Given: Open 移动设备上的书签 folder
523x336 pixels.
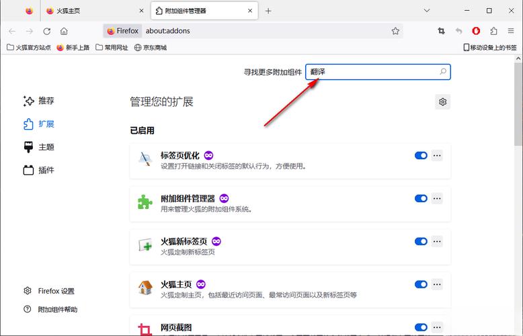Looking at the screenshot, I should 490,48.
